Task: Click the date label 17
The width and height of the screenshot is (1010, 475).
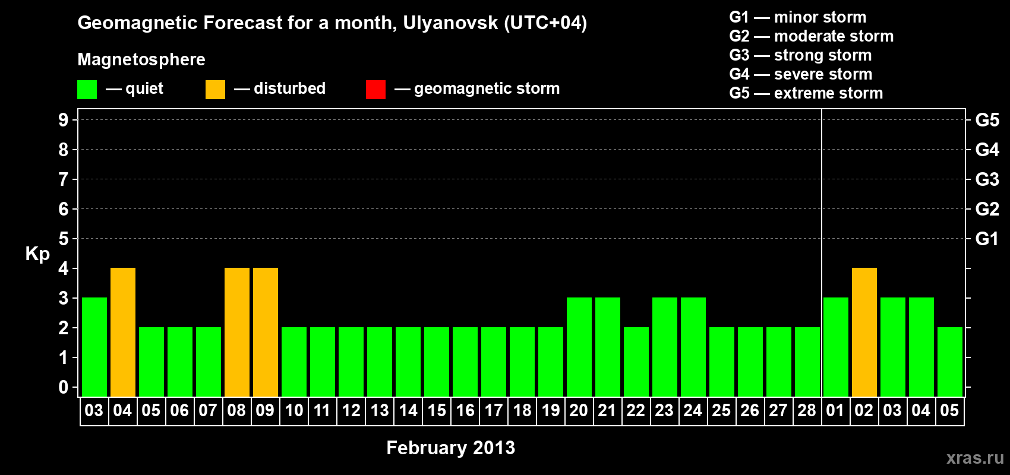Action: (493, 410)
